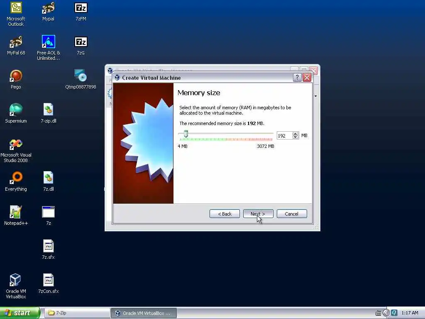This screenshot has height=319, width=425.
Task: Switch to the 7-Zip taskbar window
Action: point(76,313)
